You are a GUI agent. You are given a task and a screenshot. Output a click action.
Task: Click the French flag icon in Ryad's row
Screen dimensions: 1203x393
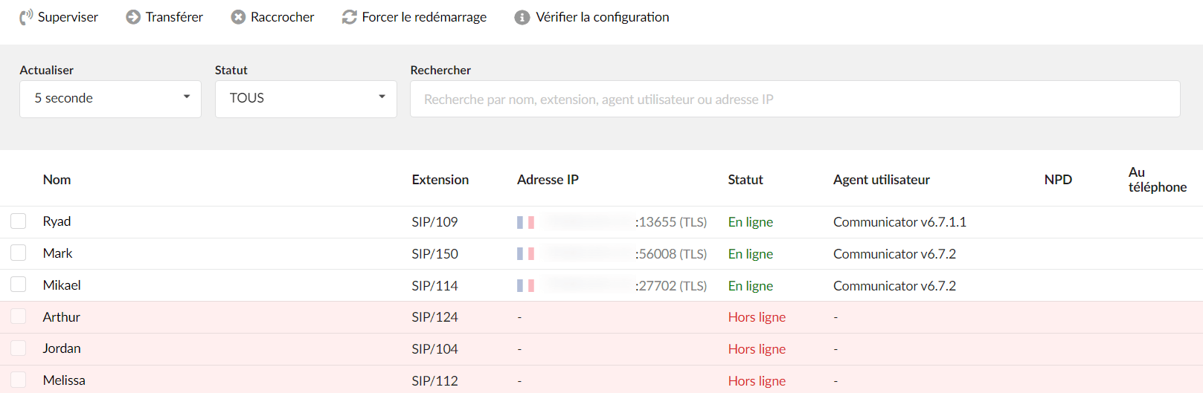coord(525,222)
